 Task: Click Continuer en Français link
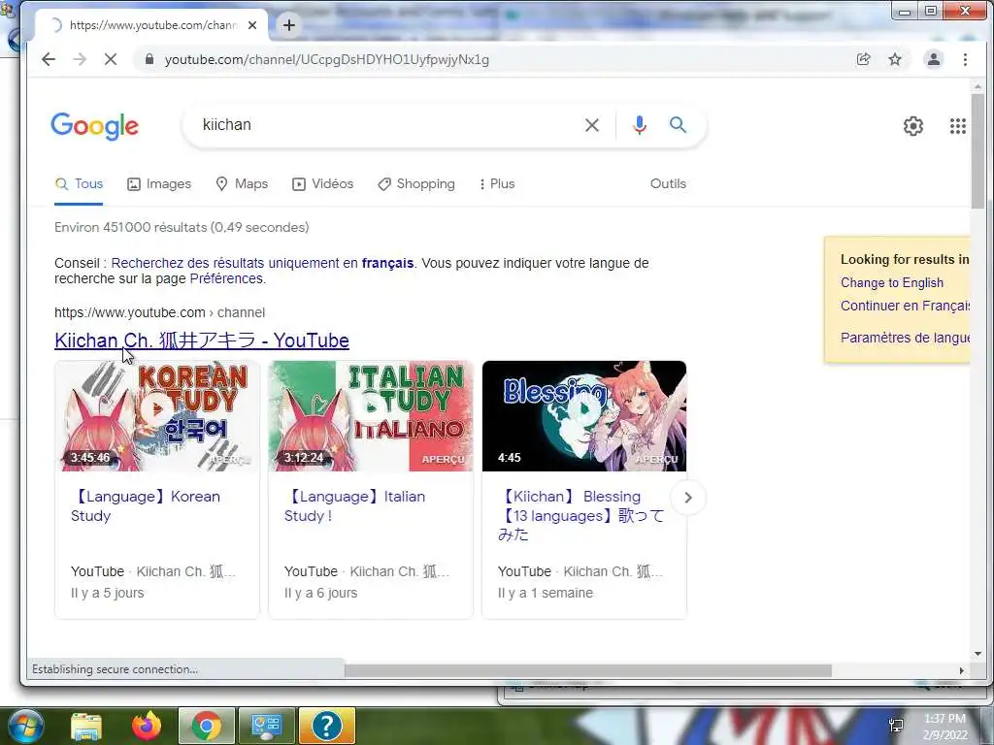(905, 306)
